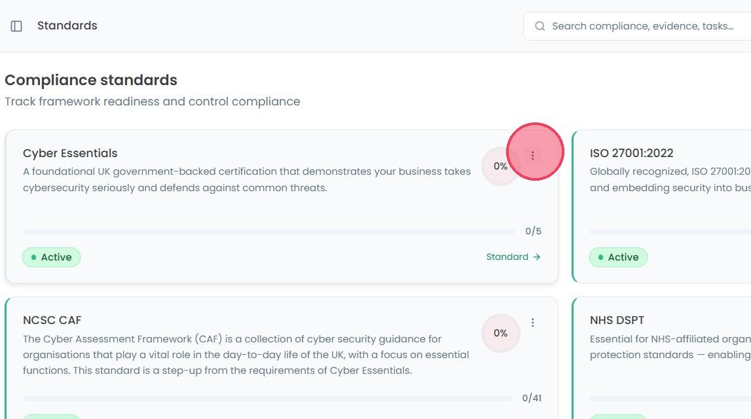Open the Cyber Essentials card title
The width and height of the screenshot is (751, 419).
point(71,153)
